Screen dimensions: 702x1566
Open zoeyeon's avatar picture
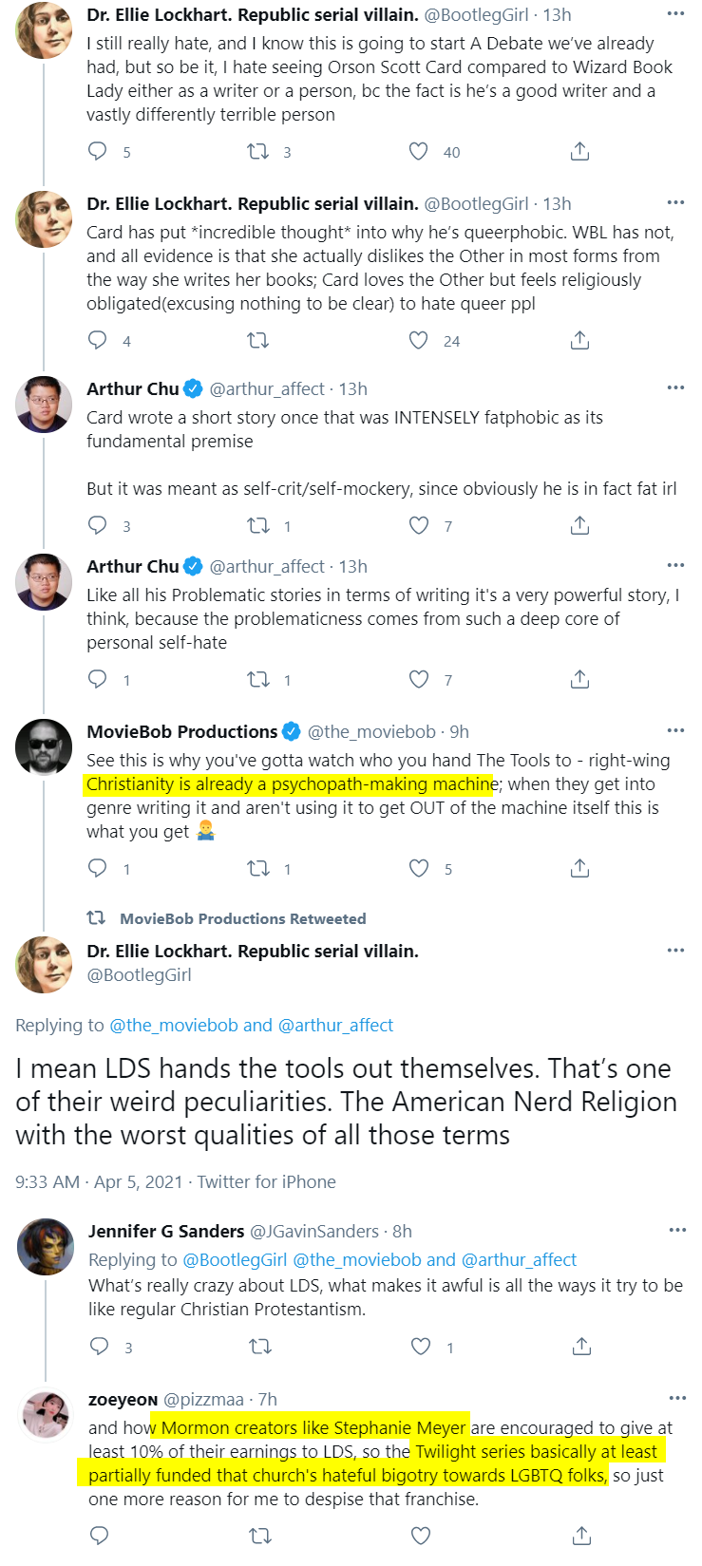click(x=46, y=1415)
